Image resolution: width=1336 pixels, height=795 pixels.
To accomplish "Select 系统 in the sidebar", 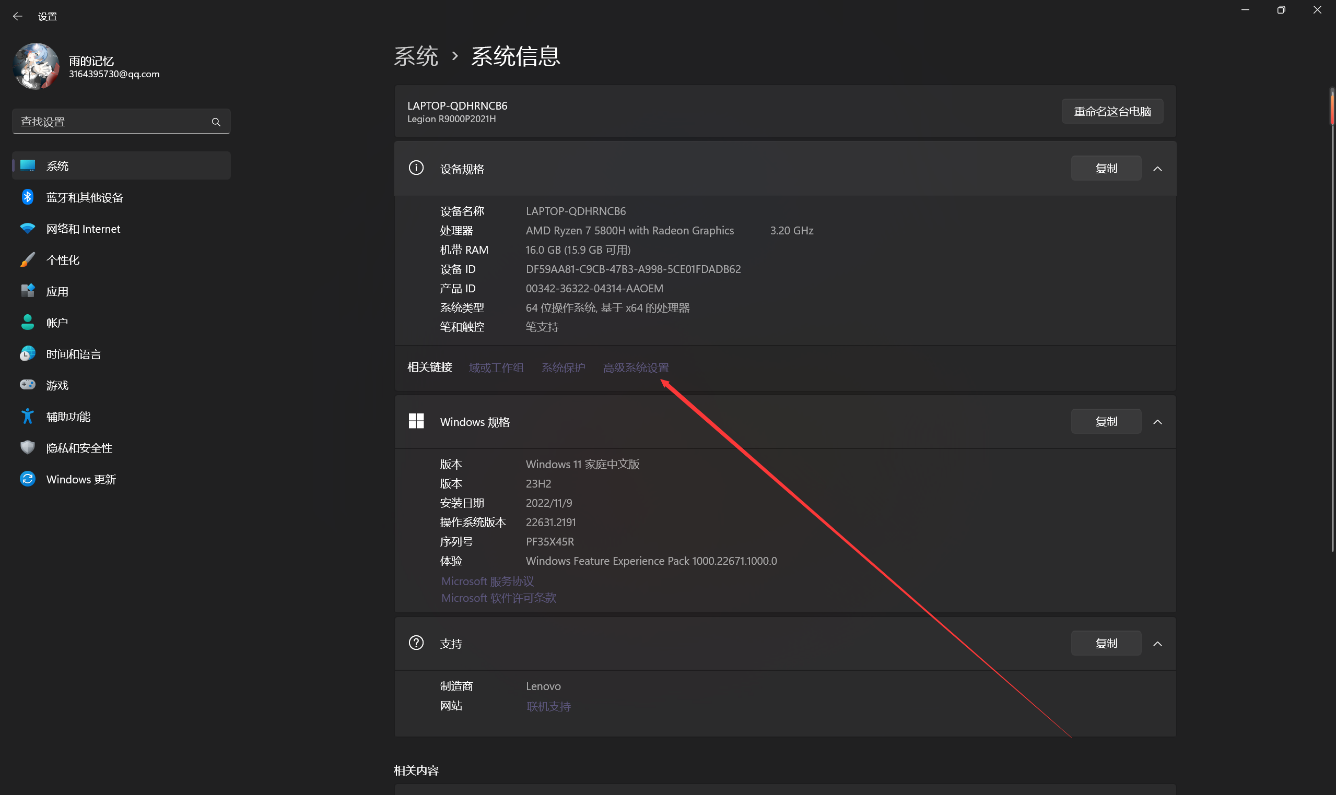I will click(x=57, y=166).
